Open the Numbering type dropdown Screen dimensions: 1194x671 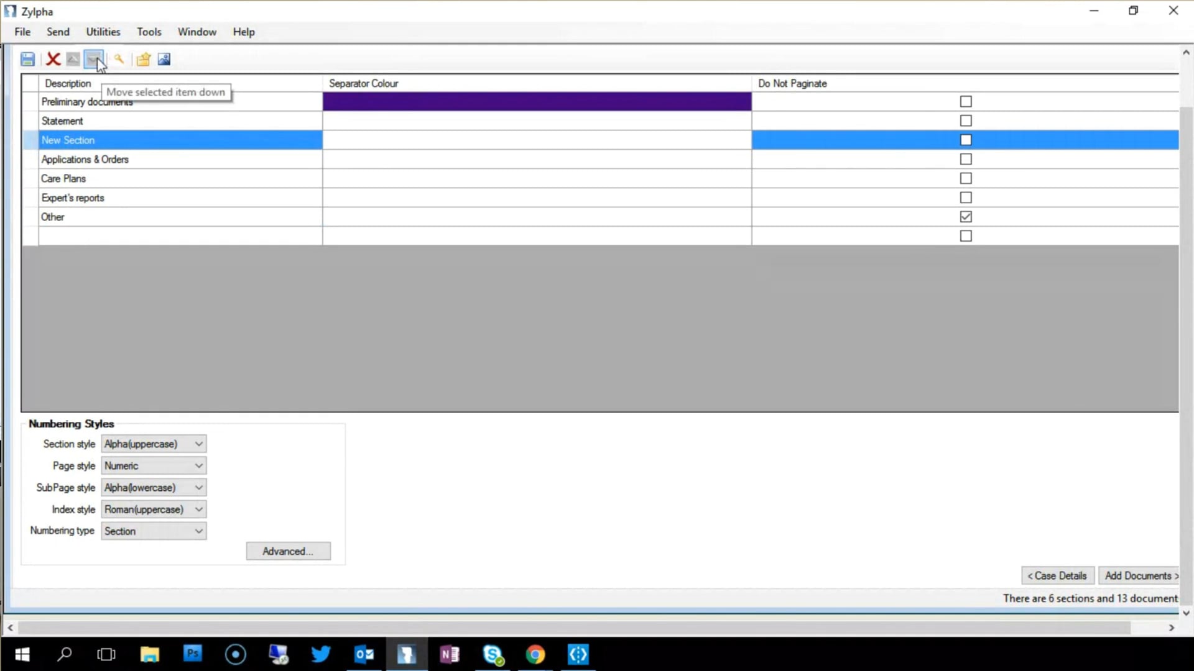[154, 531]
